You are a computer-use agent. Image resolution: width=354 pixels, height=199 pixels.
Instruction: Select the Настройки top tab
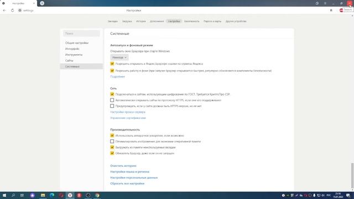coord(174,21)
